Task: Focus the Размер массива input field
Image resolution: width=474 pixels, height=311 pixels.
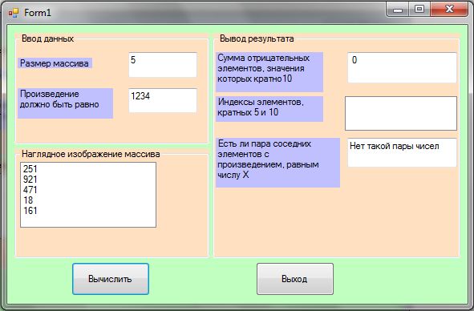Action: point(163,65)
